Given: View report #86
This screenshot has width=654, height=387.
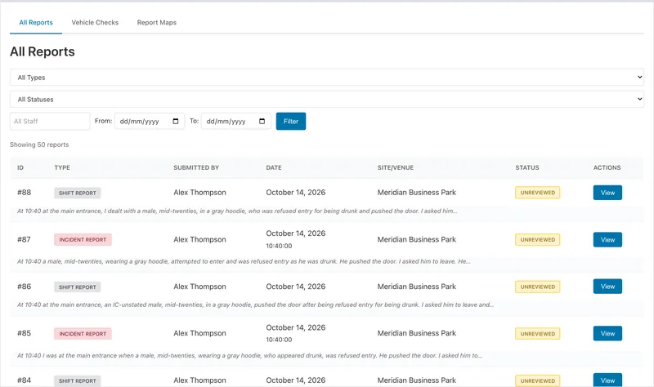Looking at the screenshot, I should 607,287.
